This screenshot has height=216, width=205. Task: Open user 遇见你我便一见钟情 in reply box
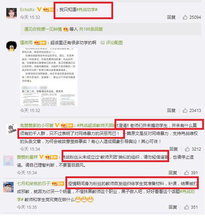pyautogui.click(x=43, y=29)
